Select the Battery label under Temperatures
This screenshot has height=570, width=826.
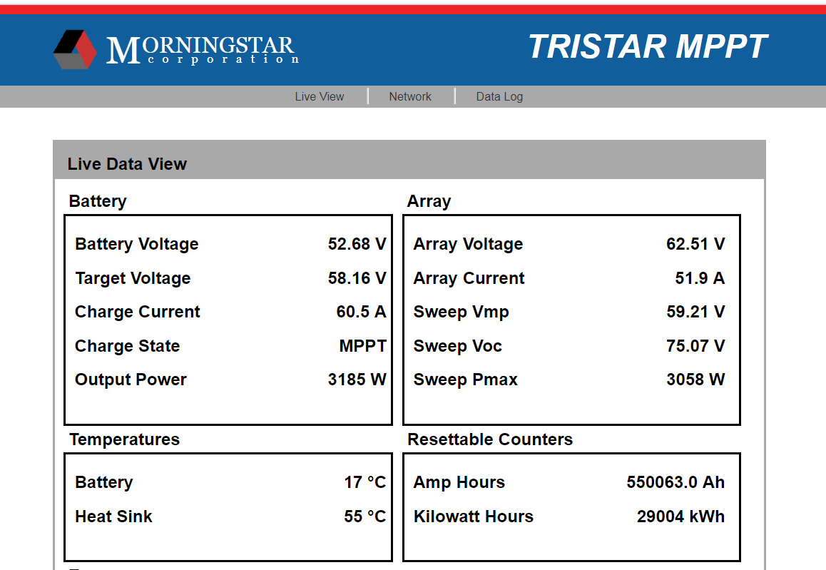(x=103, y=482)
